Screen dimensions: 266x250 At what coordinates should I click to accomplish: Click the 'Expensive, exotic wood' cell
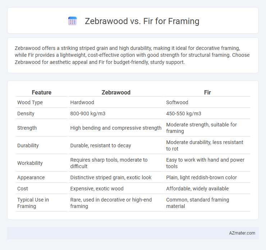point(97,189)
